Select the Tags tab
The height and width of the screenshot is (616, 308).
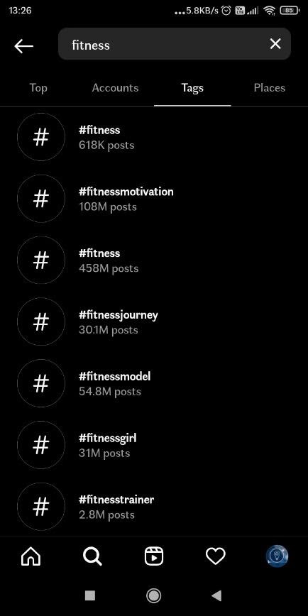[192, 87]
